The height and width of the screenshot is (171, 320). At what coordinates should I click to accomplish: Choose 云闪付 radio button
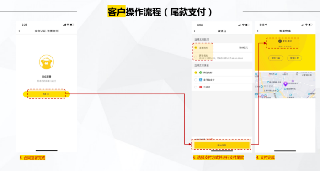[x=196, y=87]
